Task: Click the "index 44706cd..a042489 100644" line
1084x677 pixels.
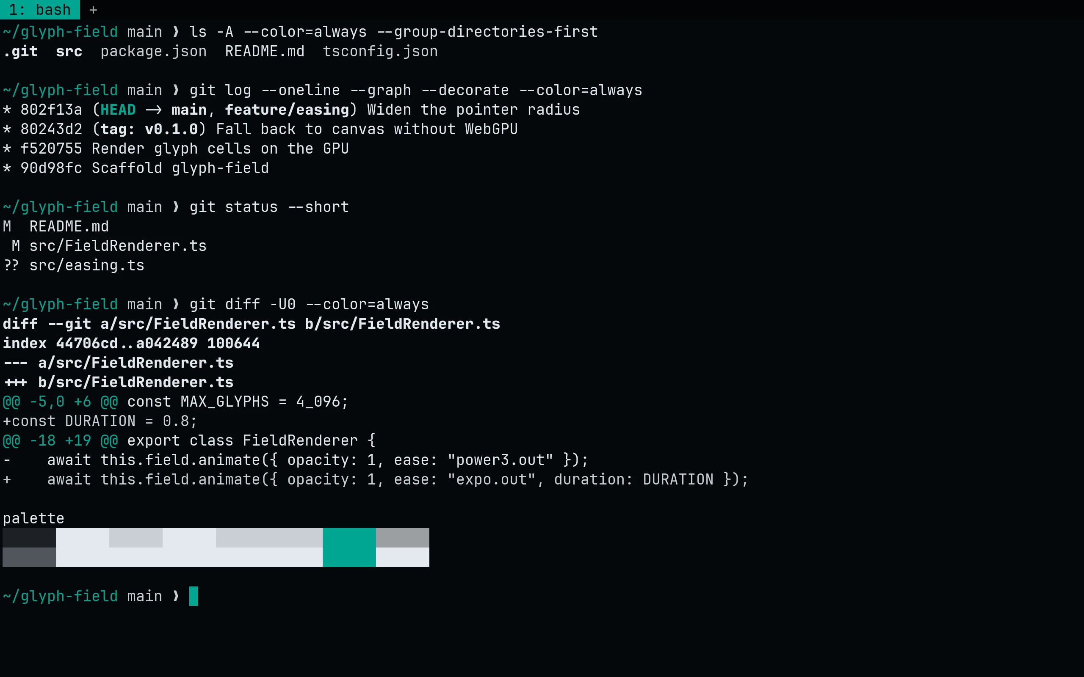Action: [131, 344]
